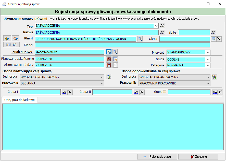Open the Grupa I dictionary book icon

pos(64,92)
